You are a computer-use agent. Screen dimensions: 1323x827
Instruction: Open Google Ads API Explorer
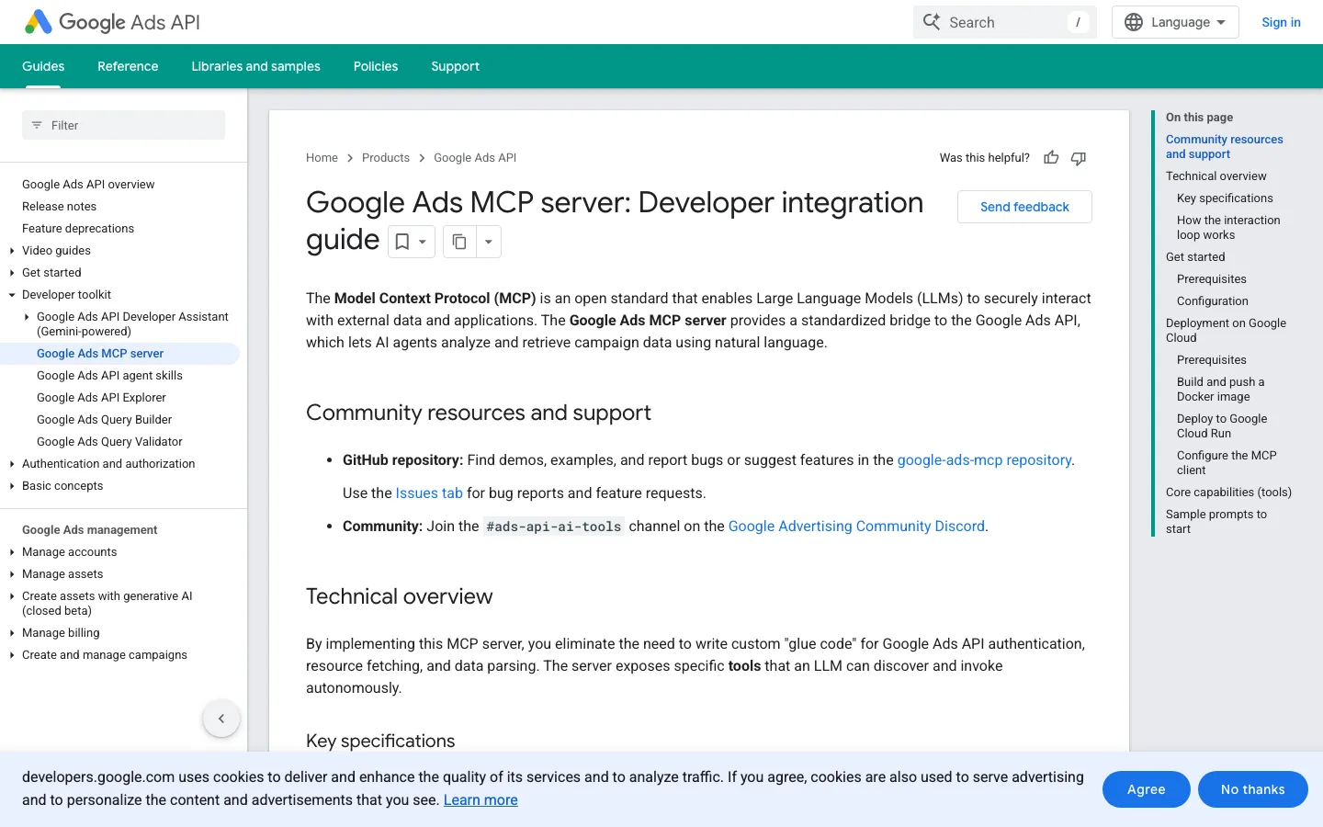coord(101,398)
